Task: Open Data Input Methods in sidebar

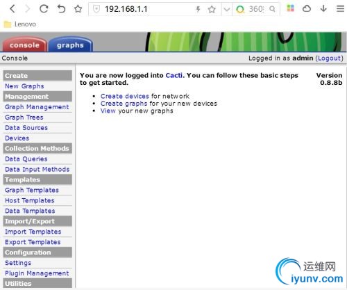Action: 37,169
